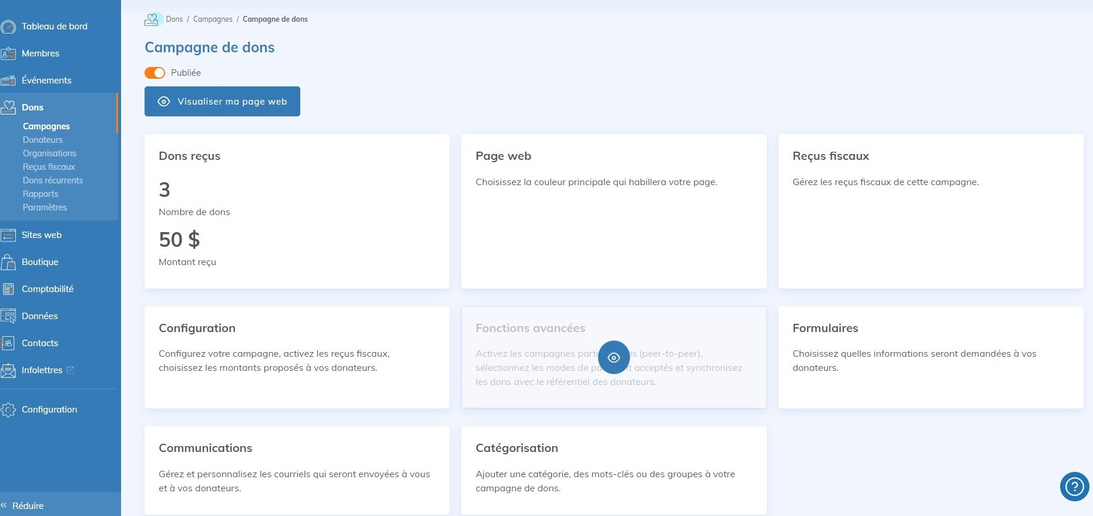Image resolution: width=1093 pixels, height=516 pixels.
Task: Click the Réduire double chevron icon
Action: (x=4, y=505)
